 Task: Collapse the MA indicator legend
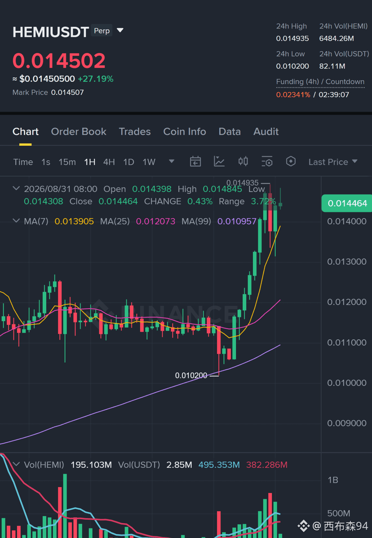point(16,220)
